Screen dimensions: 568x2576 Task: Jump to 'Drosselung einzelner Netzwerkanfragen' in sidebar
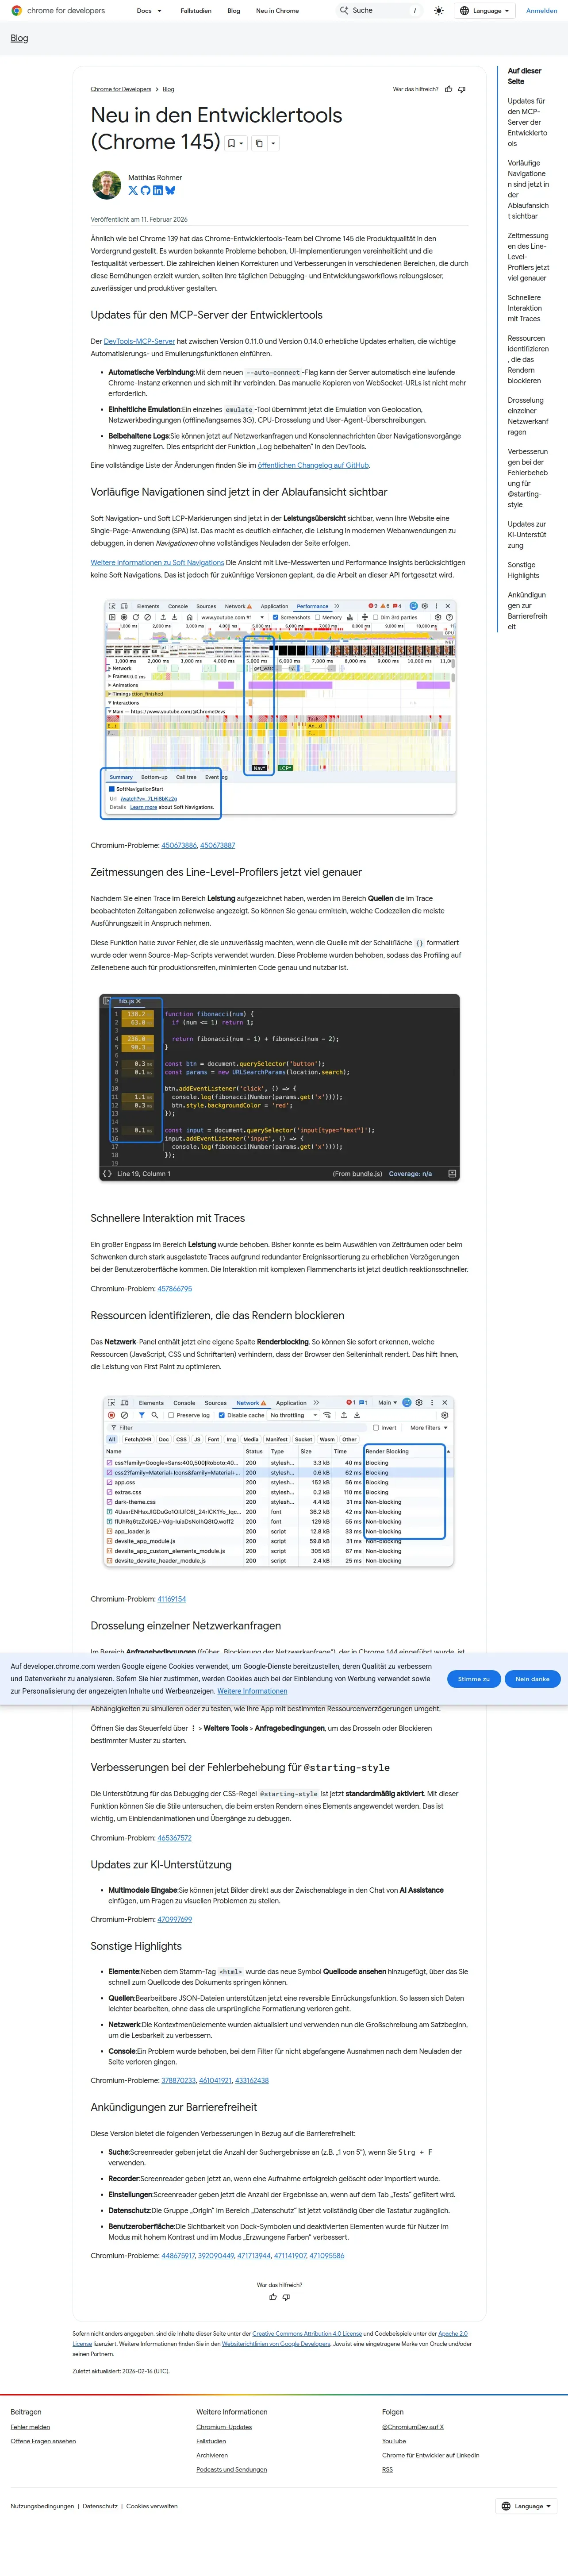pyautogui.click(x=528, y=416)
